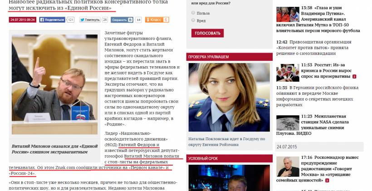Screen dimensions: 372x191
Task: Open 11:53 Росстат news item
Action: coord(327,71)
